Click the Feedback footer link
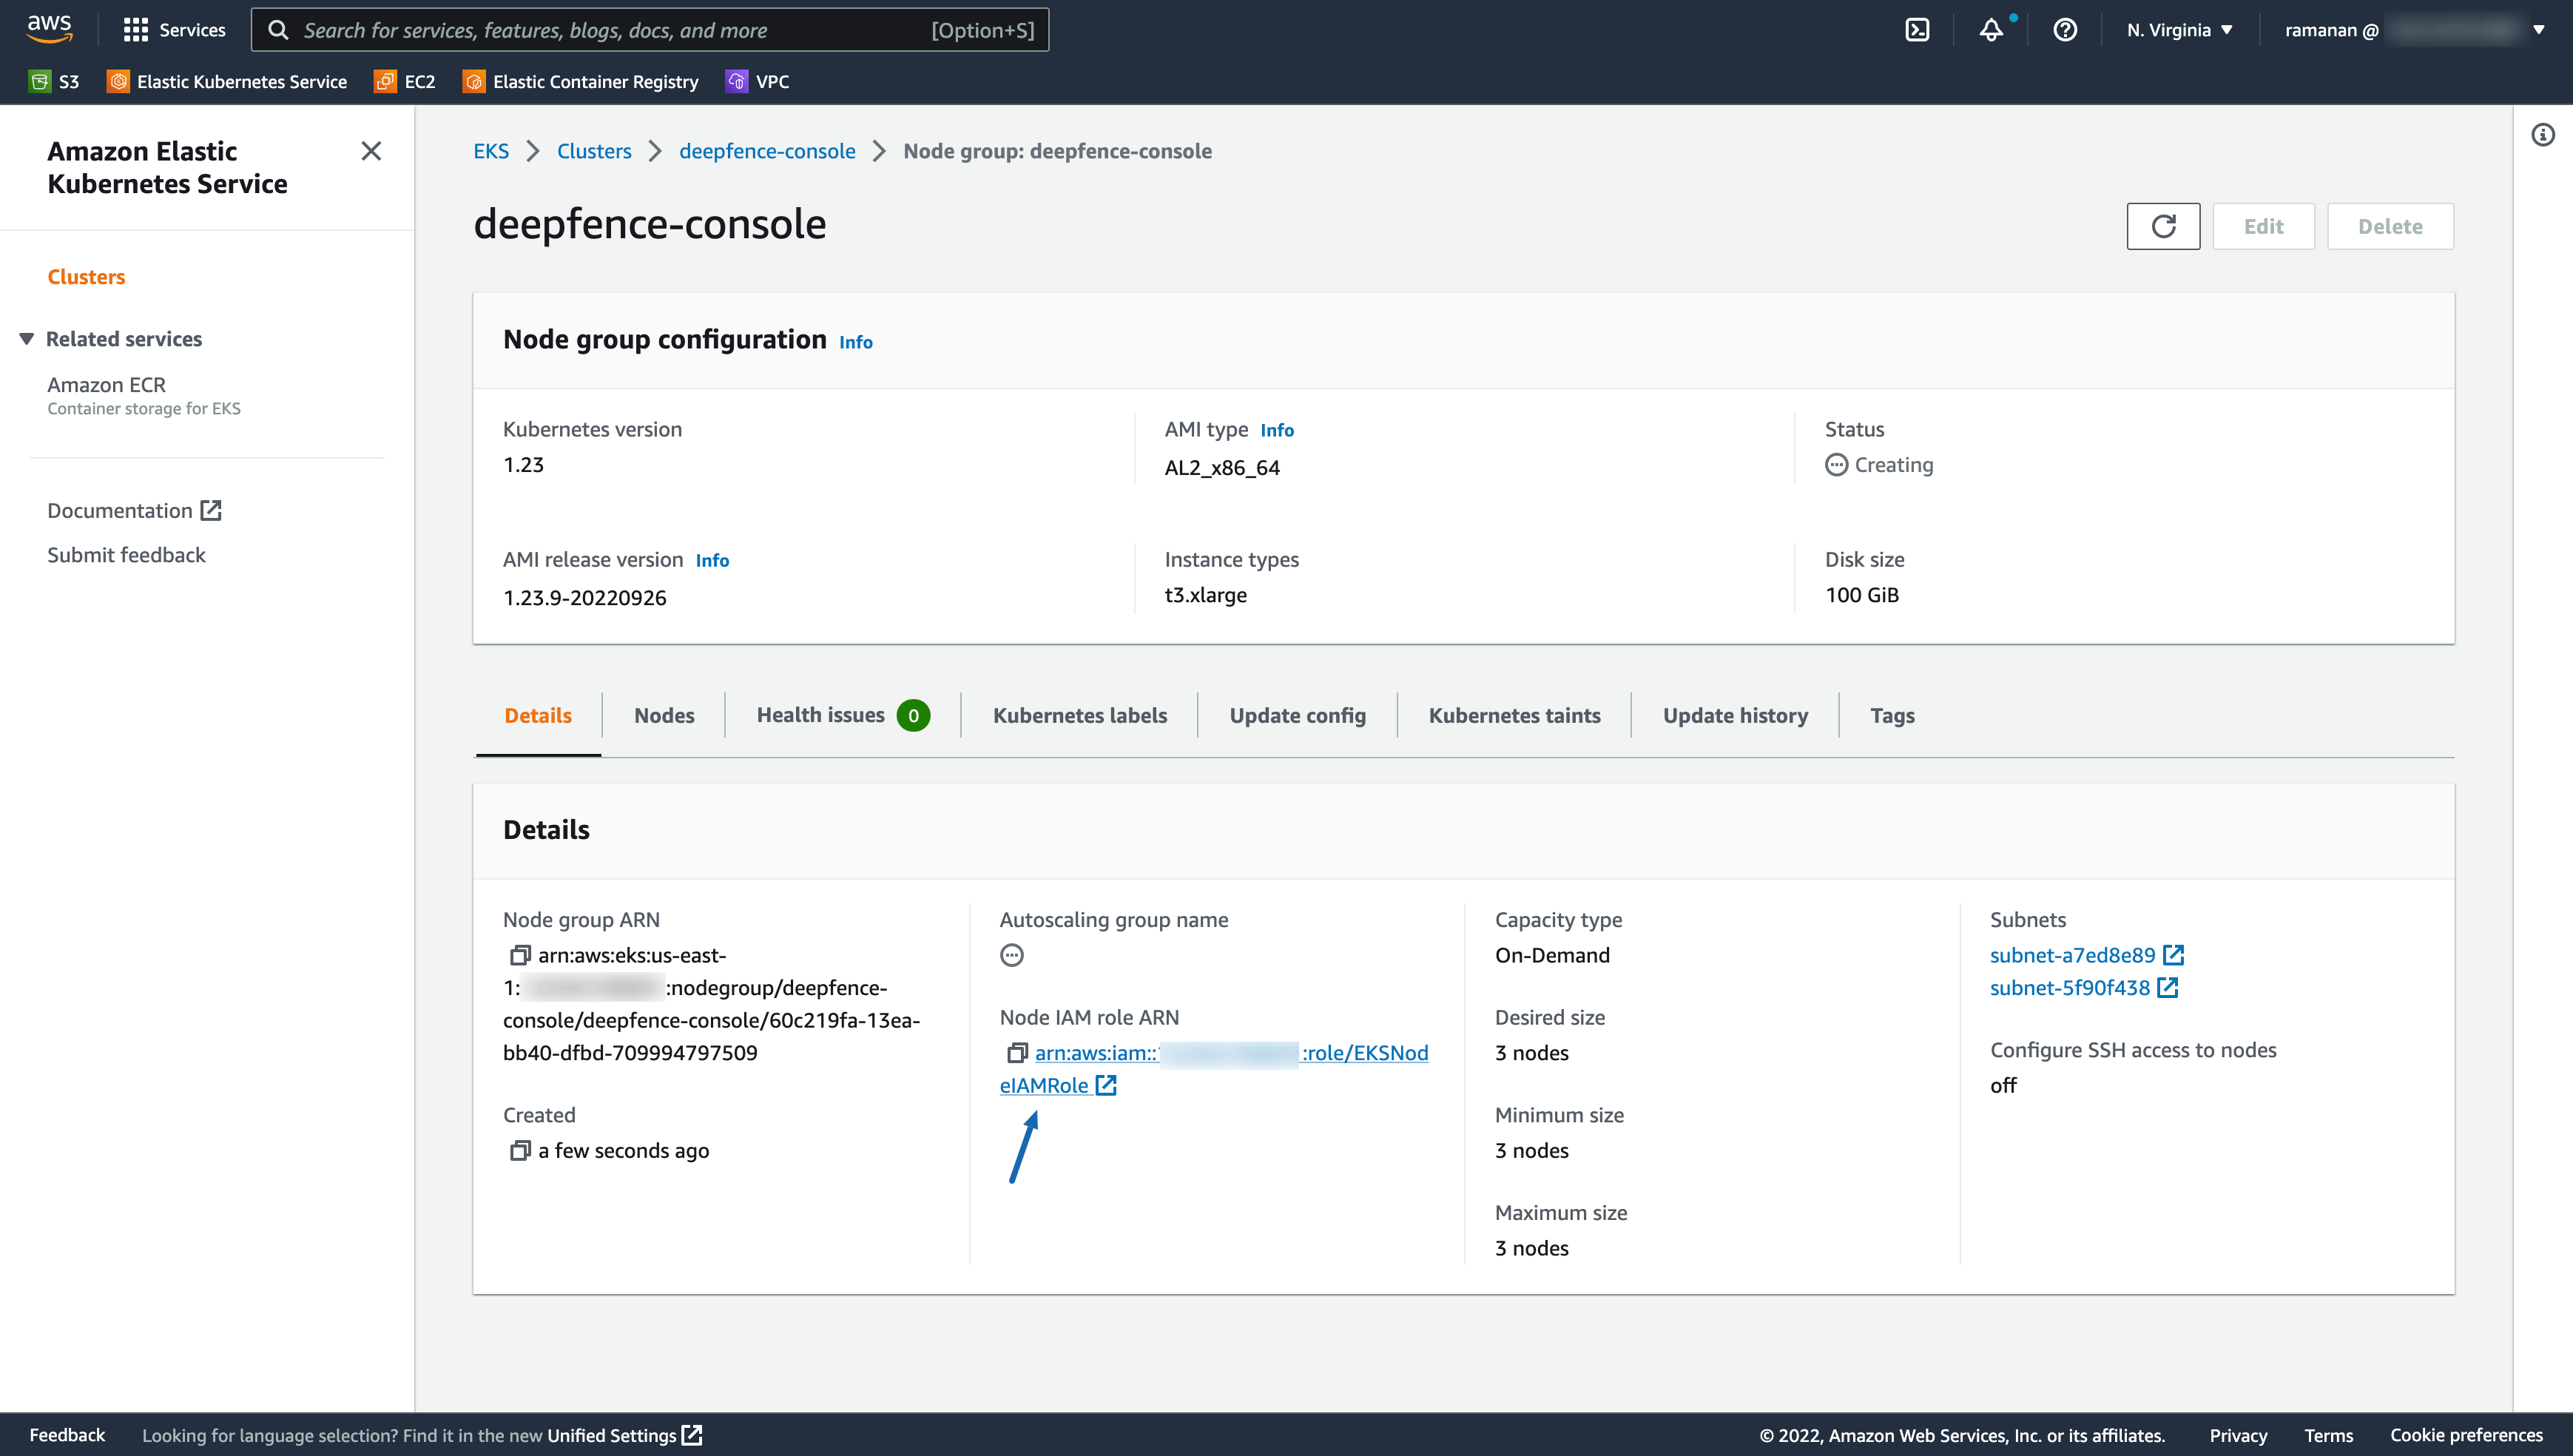Image resolution: width=2573 pixels, height=1456 pixels. (x=67, y=1435)
